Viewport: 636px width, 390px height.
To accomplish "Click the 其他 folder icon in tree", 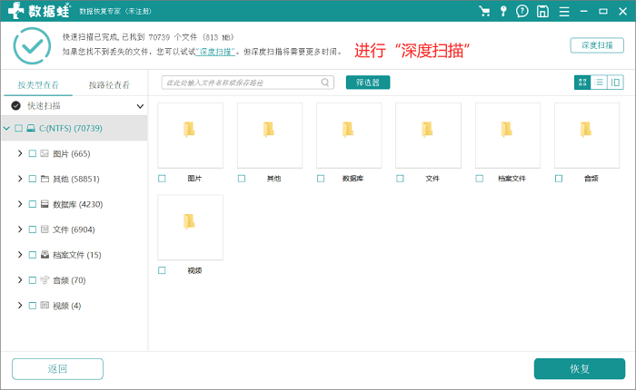I will click(x=45, y=179).
